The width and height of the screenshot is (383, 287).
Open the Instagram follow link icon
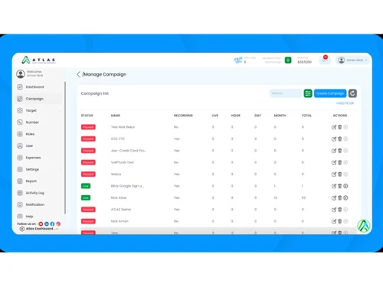point(58,223)
